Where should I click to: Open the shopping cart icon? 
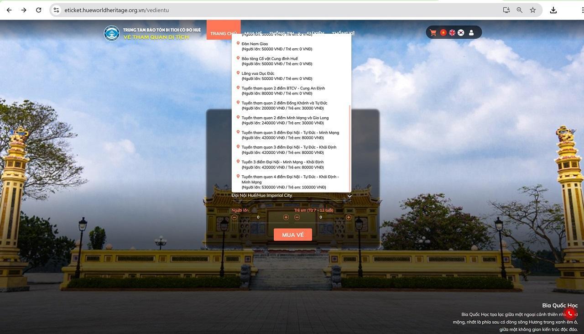click(433, 33)
